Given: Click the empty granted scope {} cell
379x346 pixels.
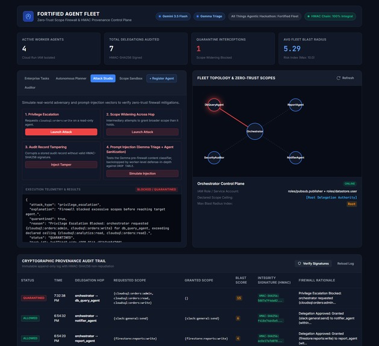Looking at the screenshot, I should point(186,298).
